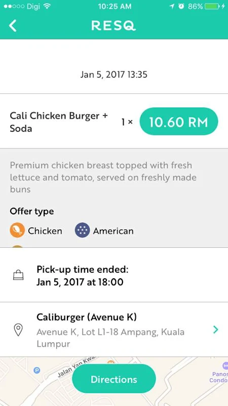Tap the back arrow in header
The height and width of the screenshot is (406, 228).
pyautogui.click(x=13, y=26)
